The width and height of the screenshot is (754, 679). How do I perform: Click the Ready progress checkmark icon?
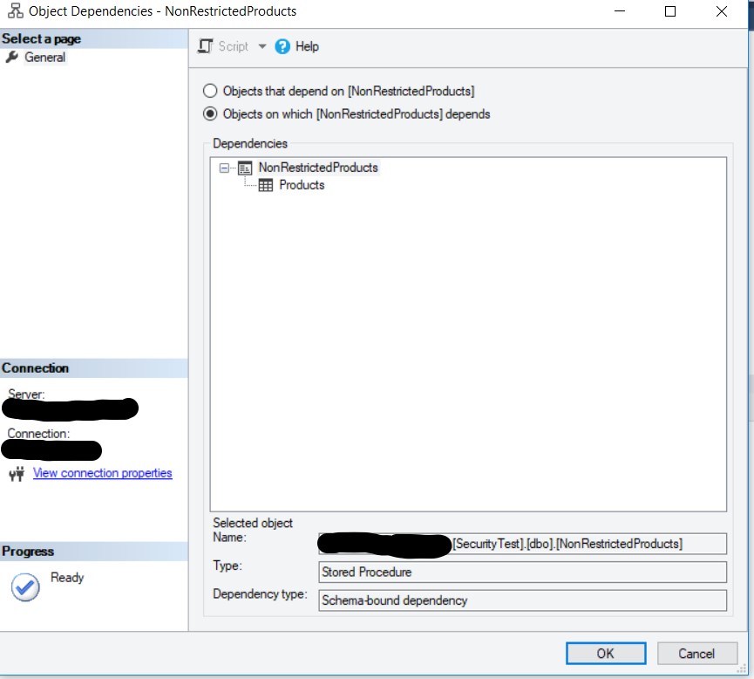(x=25, y=587)
